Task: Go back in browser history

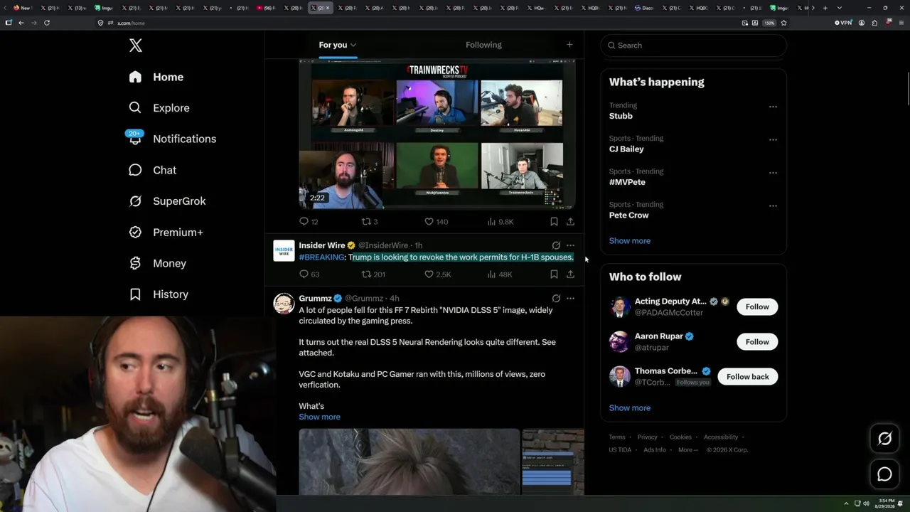Action: pyautogui.click(x=21, y=23)
